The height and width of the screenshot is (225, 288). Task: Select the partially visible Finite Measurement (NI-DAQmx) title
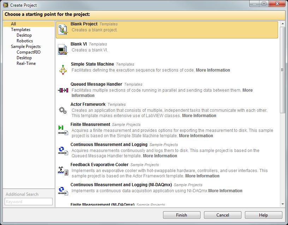102,205
